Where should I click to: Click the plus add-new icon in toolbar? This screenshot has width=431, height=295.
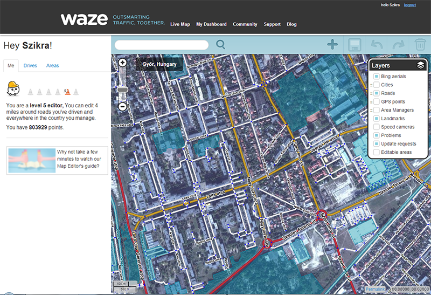[x=332, y=45]
